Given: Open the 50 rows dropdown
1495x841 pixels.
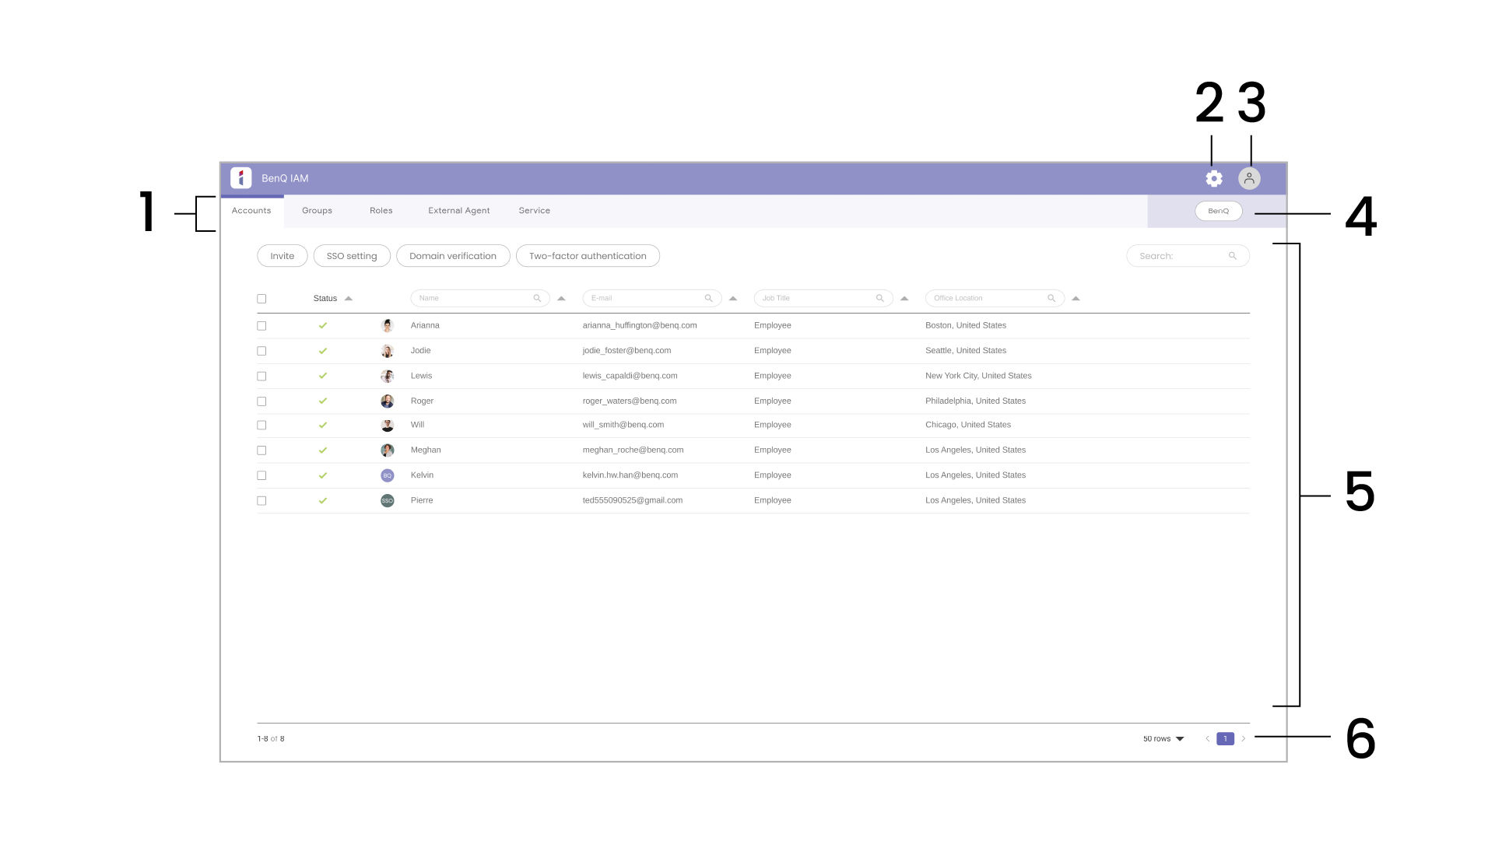Looking at the screenshot, I should [x=1163, y=739].
